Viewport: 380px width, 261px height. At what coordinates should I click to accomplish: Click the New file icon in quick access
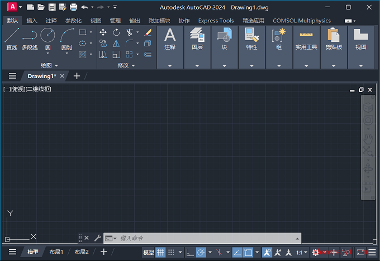30,7
